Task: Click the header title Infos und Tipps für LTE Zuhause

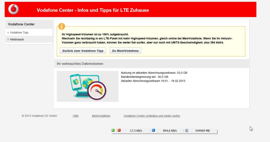Action: [113, 10]
